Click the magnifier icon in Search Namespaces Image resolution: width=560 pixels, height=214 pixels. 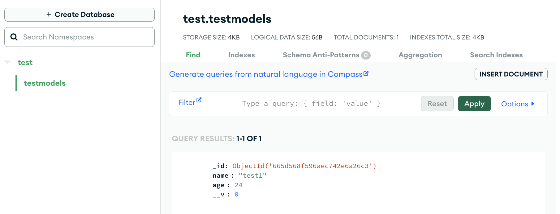tap(14, 37)
